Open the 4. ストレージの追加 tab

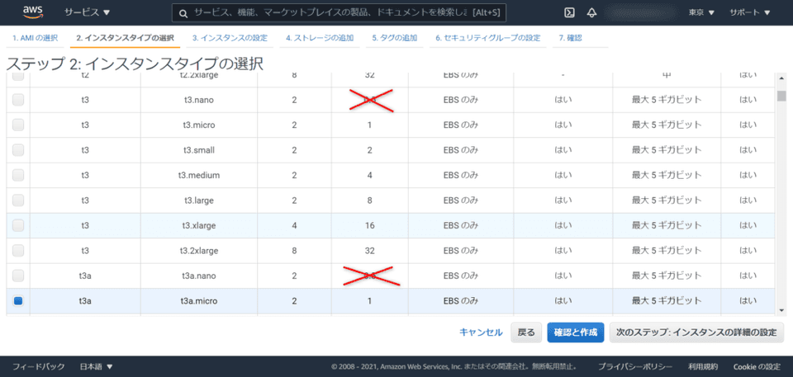pyautogui.click(x=319, y=38)
